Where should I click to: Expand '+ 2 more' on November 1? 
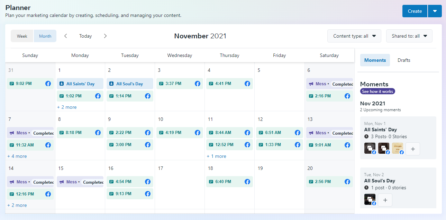coord(67,107)
